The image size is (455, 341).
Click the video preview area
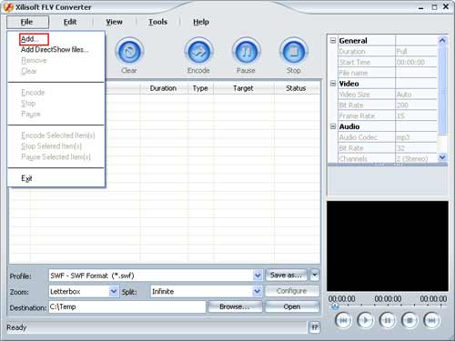(x=388, y=246)
